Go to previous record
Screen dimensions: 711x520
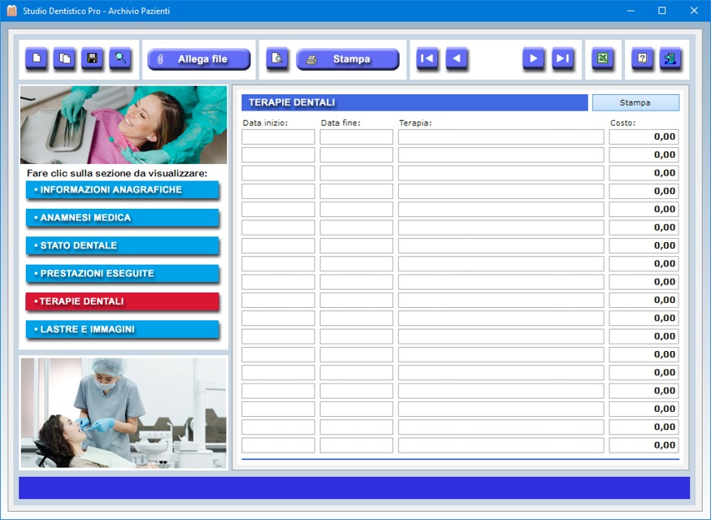click(x=457, y=58)
